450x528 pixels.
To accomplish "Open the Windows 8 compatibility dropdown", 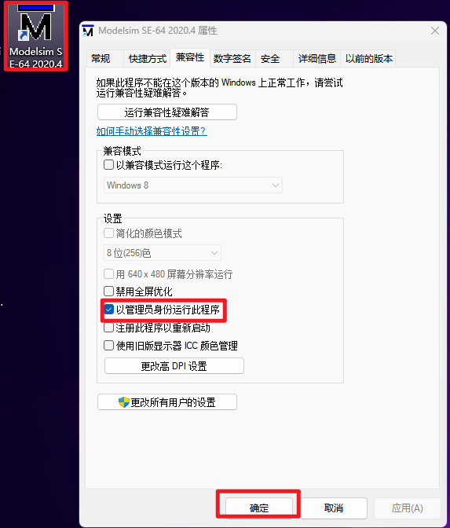I will click(x=193, y=185).
